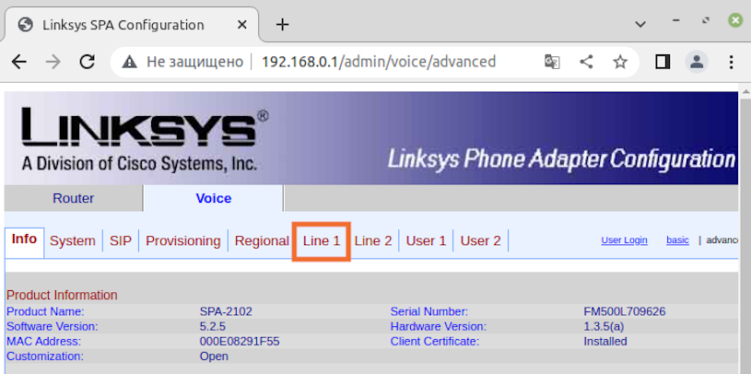Select the Info sub-tab
The height and width of the screenshot is (374, 751).
(25, 239)
